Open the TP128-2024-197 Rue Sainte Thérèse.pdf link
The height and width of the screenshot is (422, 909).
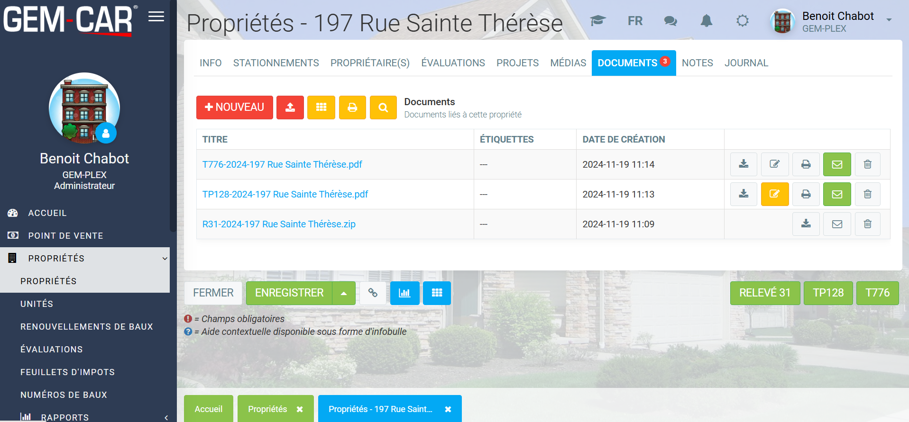(285, 194)
